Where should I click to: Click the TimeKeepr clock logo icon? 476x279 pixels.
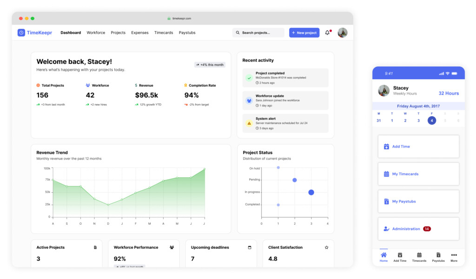tap(21, 32)
